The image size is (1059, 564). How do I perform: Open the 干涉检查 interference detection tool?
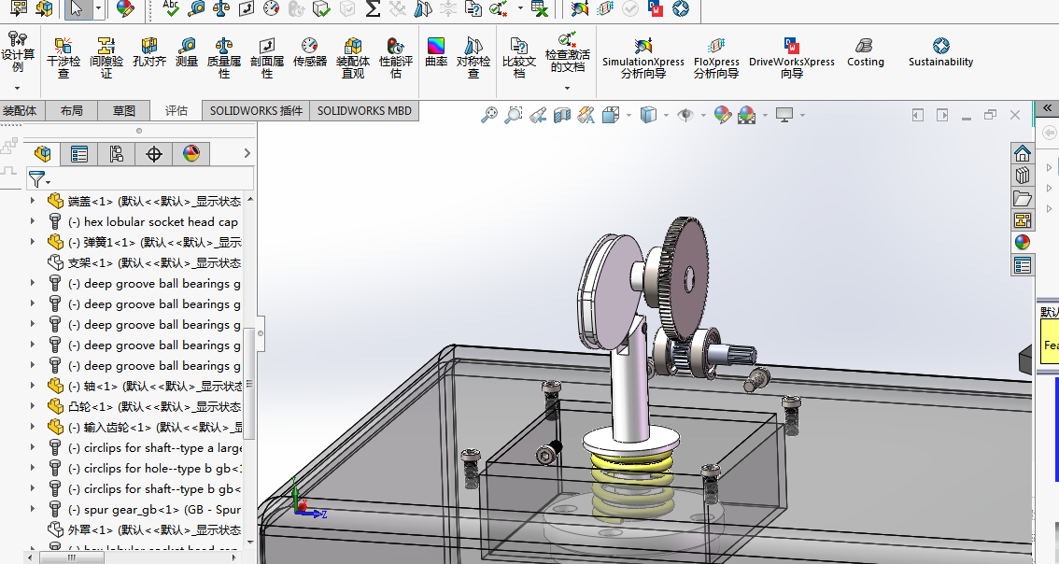click(x=63, y=58)
